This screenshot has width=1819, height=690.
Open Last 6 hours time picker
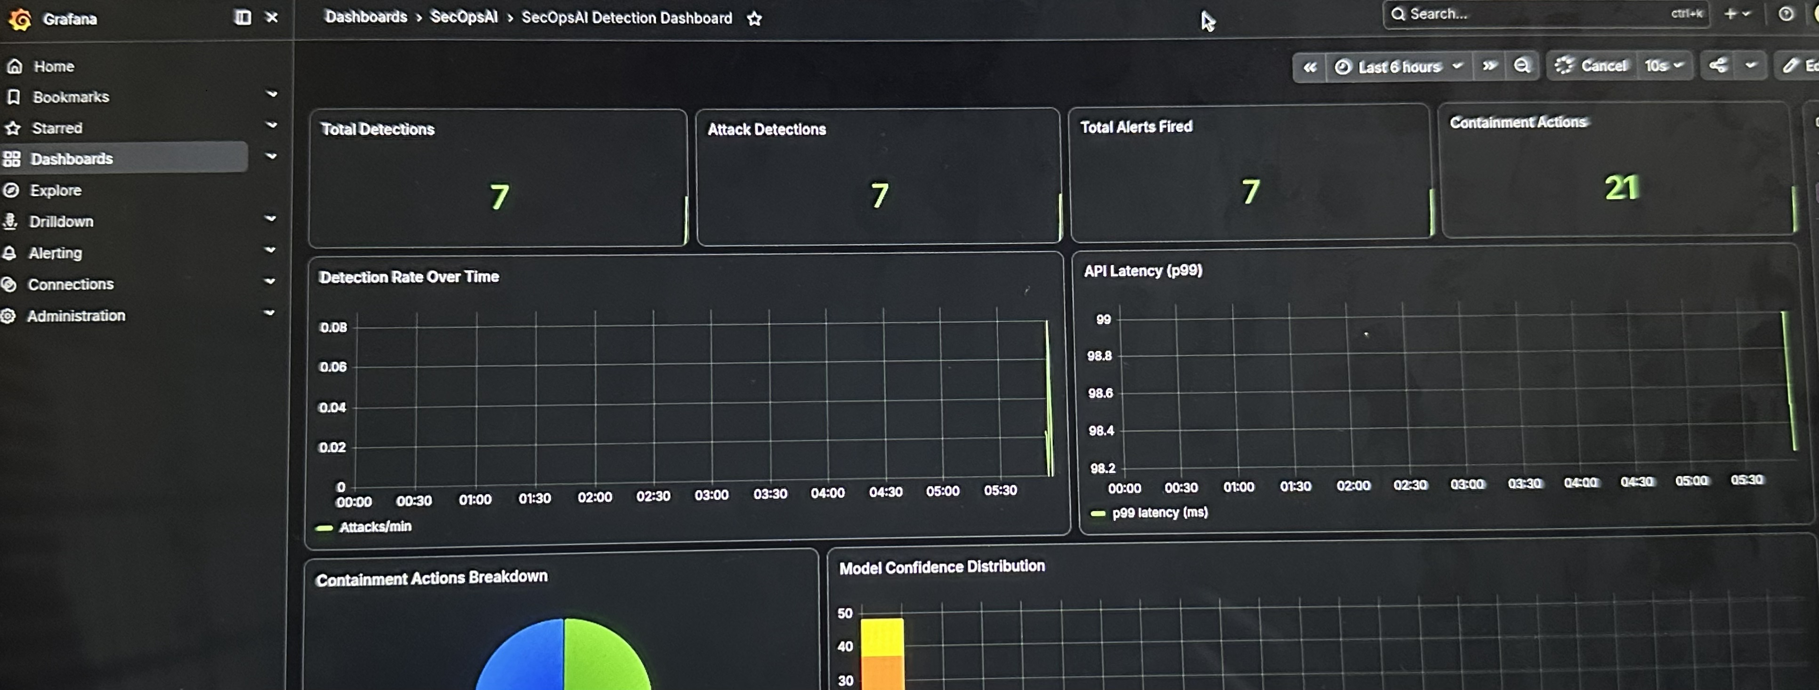(x=1399, y=67)
